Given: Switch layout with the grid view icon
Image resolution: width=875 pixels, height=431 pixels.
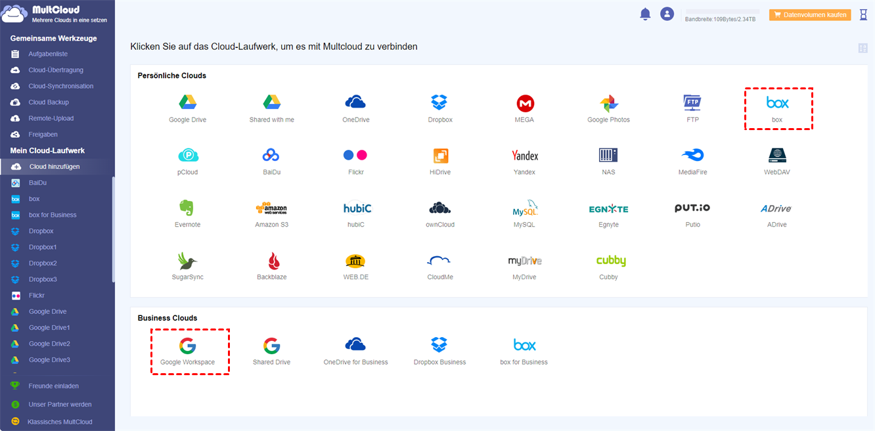Looking at the screenshot, I should 863,48.
